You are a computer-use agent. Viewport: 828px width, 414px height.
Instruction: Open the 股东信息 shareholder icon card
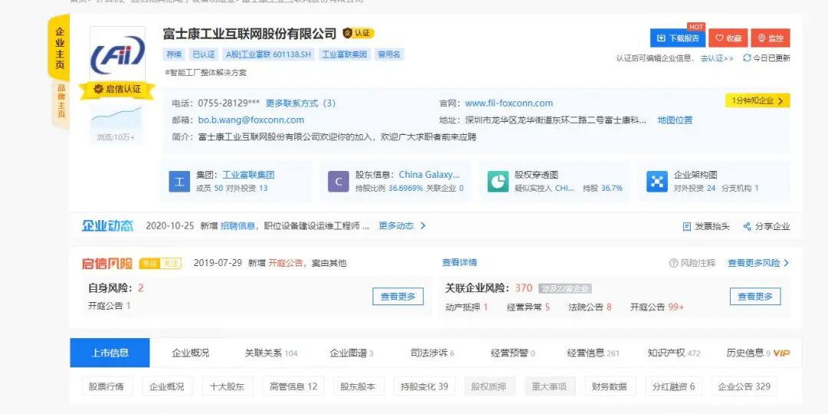(x=338, y=181)
